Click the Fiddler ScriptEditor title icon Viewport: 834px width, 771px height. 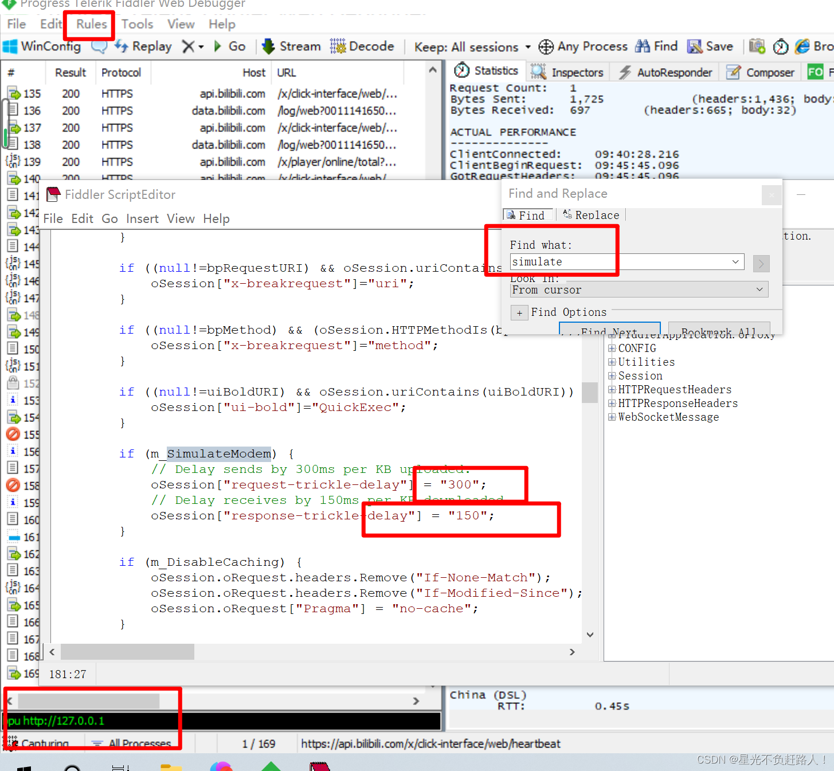click(x=53, y=195)
